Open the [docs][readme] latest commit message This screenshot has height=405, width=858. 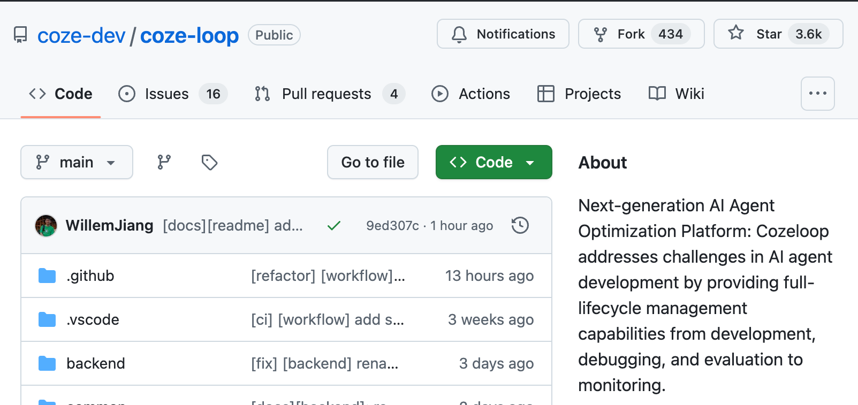(x=233, y=225)
